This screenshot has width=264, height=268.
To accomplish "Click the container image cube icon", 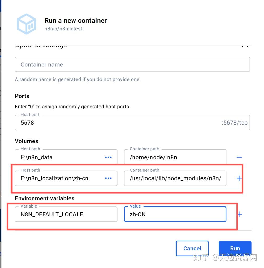I will pyautogui.click(x=26, y=24).
